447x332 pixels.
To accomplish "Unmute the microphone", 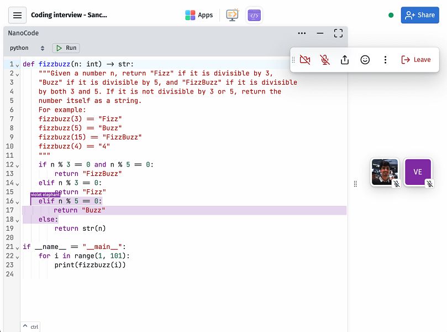I will tap(325, 60).
